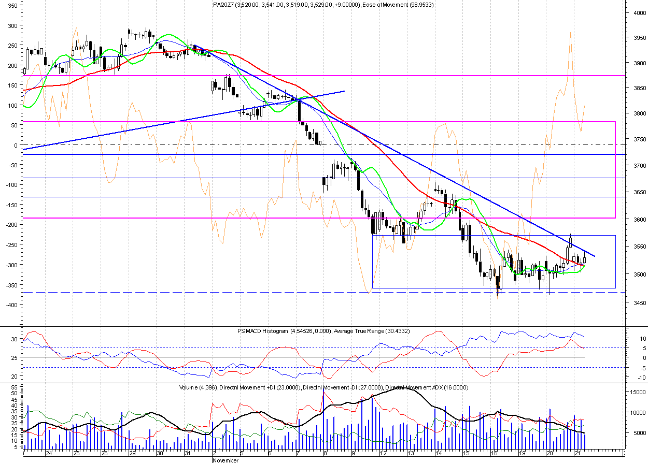Viewport: 648px width, 463px height.
Task: Click the 29 date label on time axis
Action: coord(132,453)
